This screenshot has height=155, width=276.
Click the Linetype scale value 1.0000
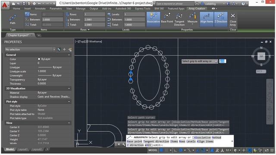click(42, 71)
